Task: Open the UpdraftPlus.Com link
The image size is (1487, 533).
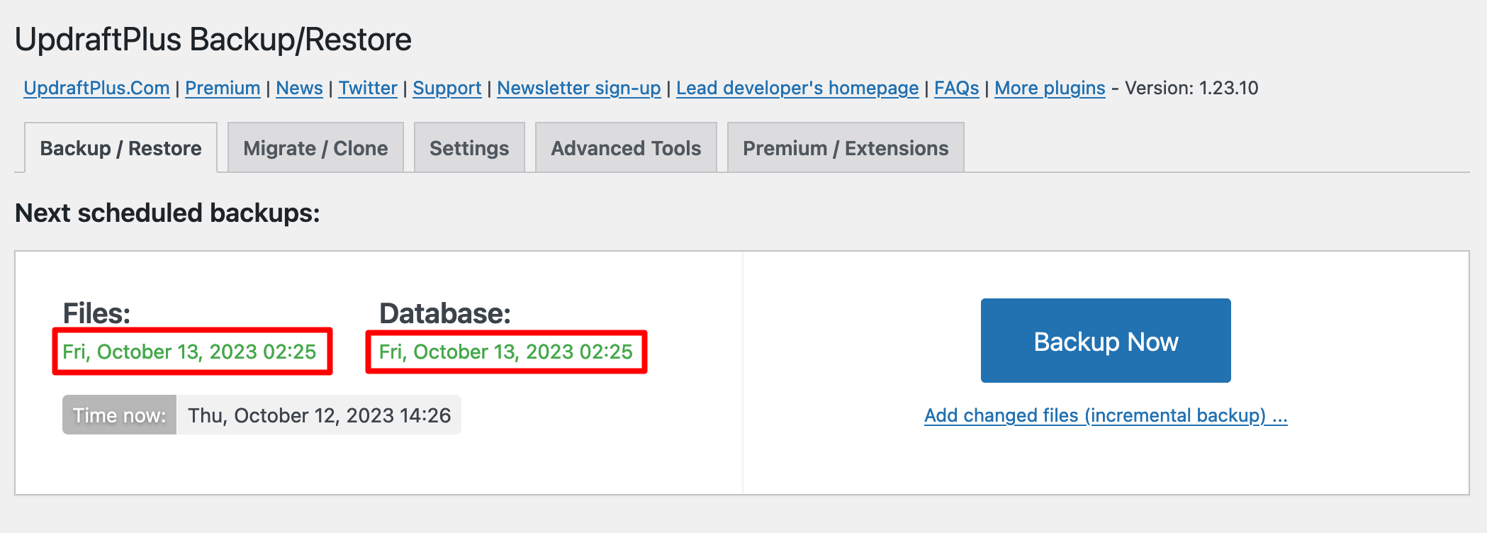Action: pos(96,88)
